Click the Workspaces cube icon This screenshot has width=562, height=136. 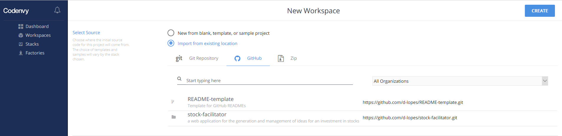point(21,35)
